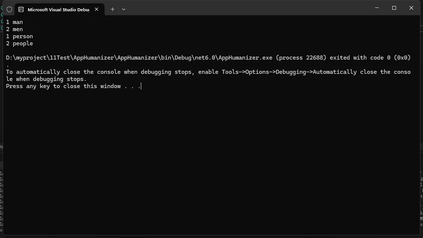423x238 pixels.
Task: Click the text cursor after the prompt
Action: [141, 87]
